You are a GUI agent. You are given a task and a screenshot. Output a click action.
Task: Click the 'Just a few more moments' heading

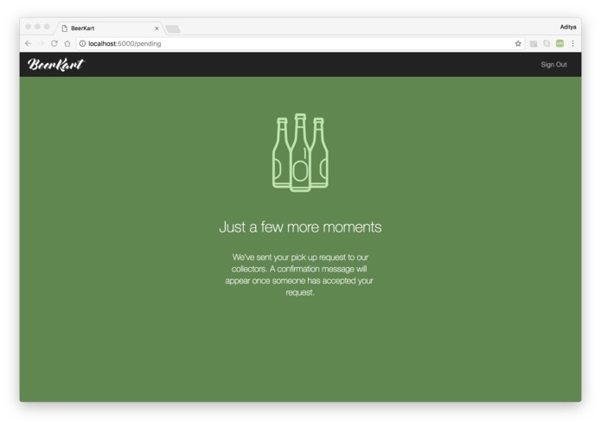(300, 227)
